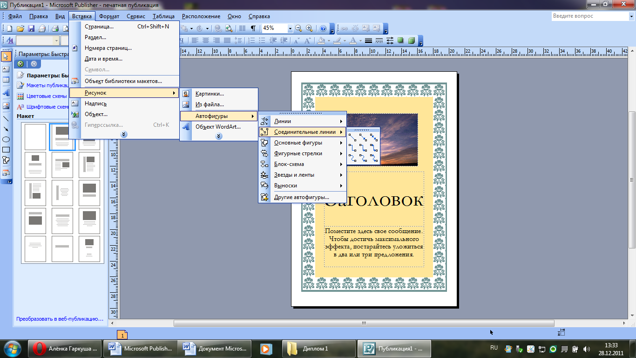Select the Picture Frame tool in left toolbar

[6, 106]
